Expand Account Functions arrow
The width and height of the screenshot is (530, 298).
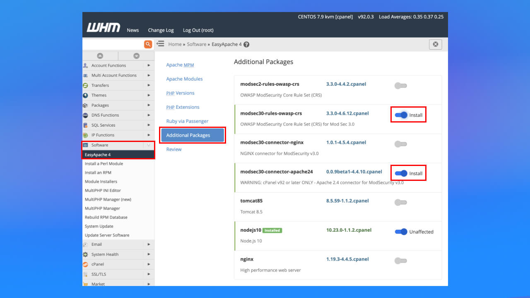[149, 65]
